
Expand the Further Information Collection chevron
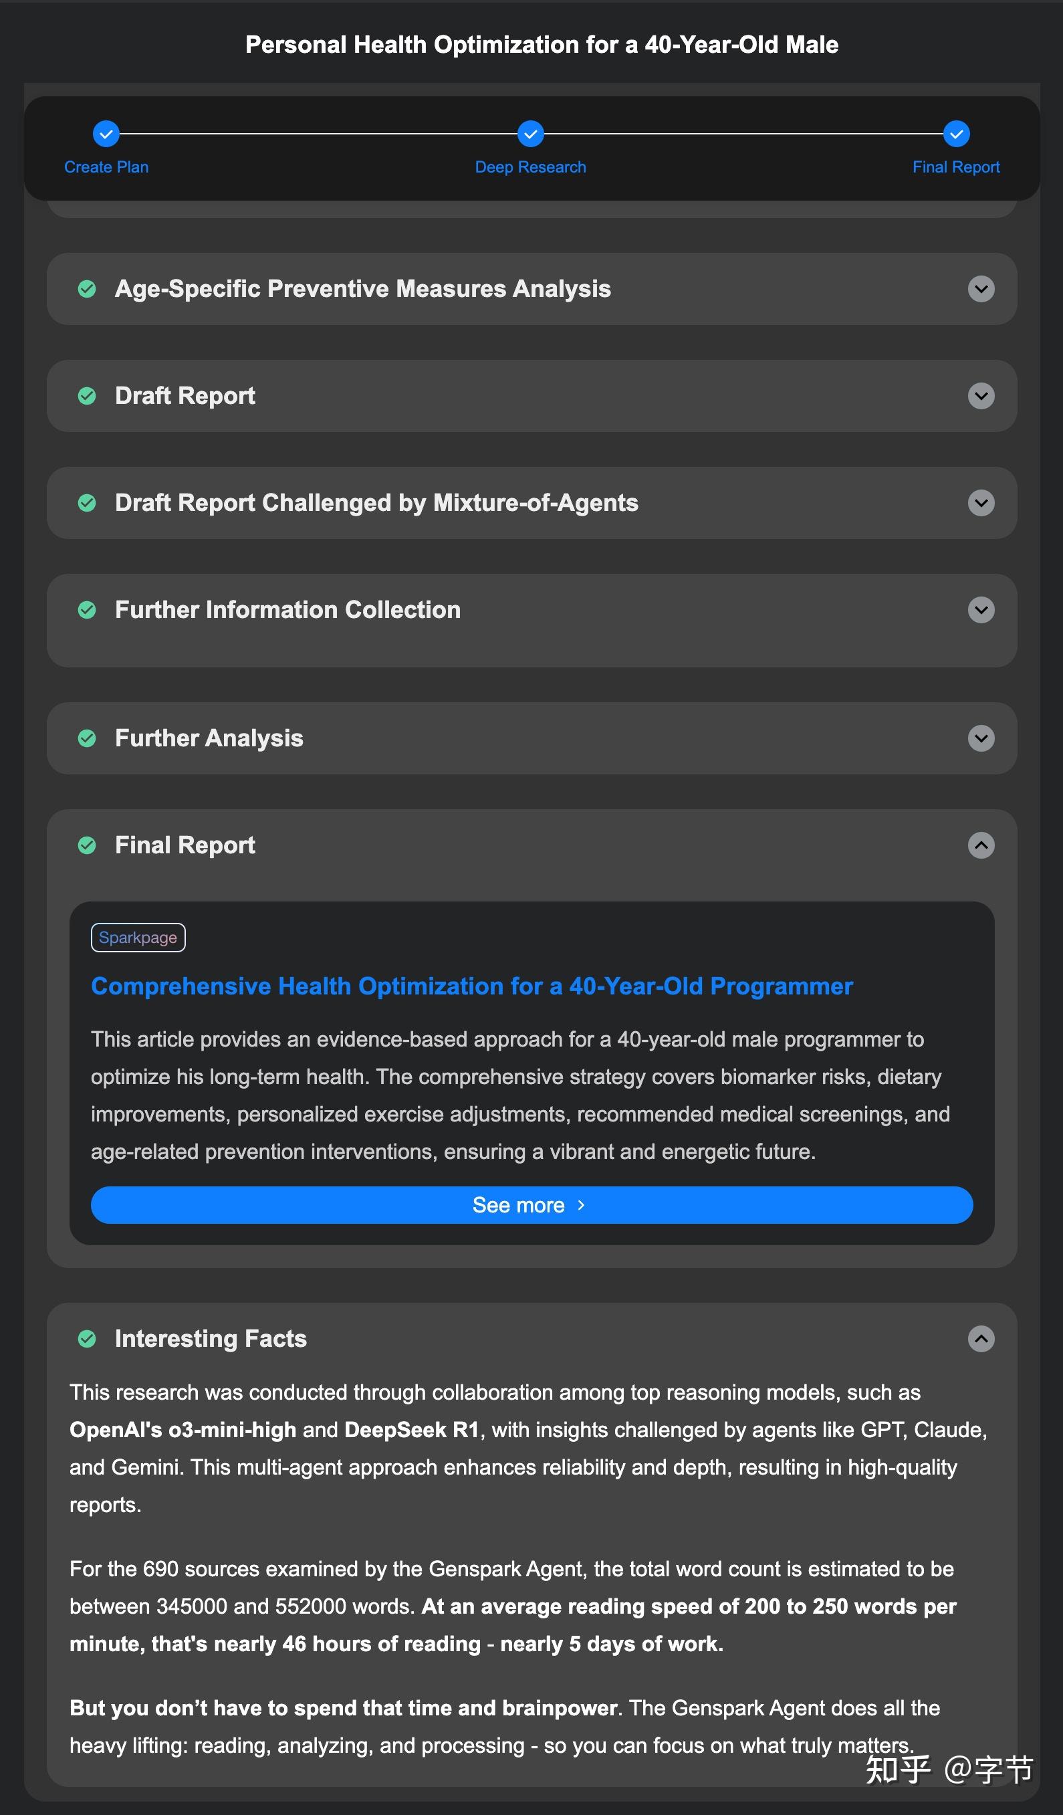click(981, 610)
